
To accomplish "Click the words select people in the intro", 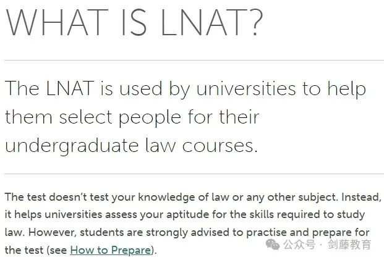I will (120, 117).
